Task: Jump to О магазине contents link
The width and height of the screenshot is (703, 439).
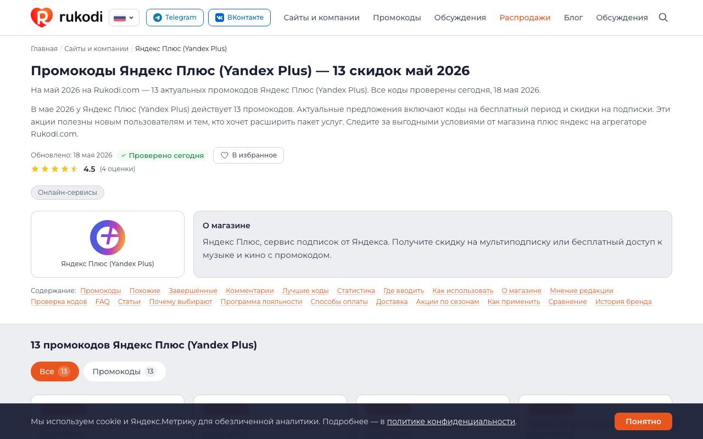Action: pyautogui.click(x=521, y=291)
